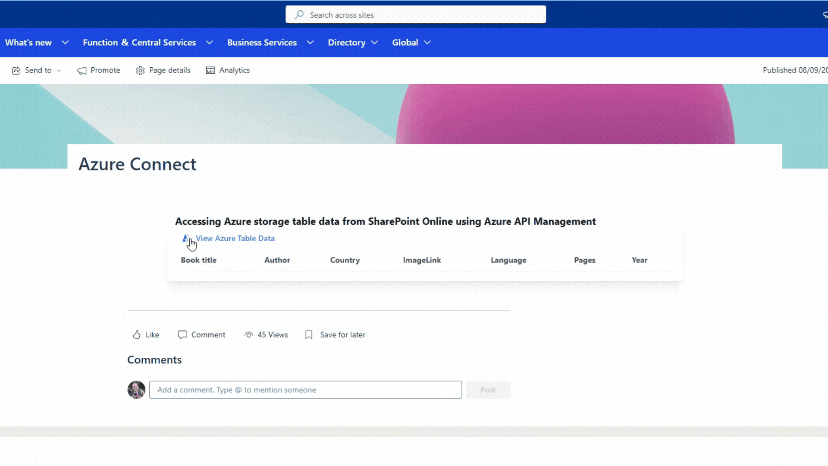Save this page for later
Image resolution: width=828 pixels, height=466 pixels.
pos(342,335)
